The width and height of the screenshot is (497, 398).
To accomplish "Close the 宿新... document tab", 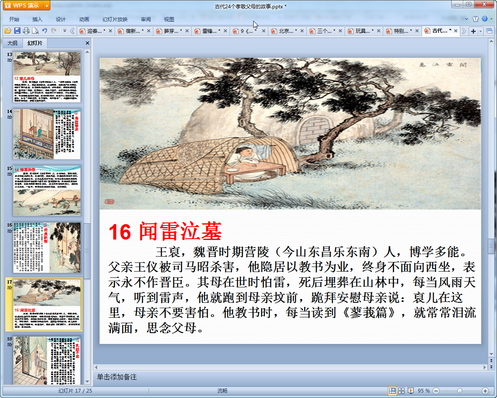I will click(149, 31).
